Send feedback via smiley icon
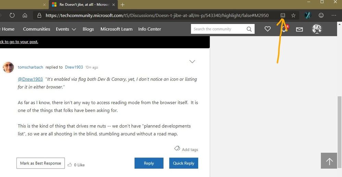 [321, 15]
